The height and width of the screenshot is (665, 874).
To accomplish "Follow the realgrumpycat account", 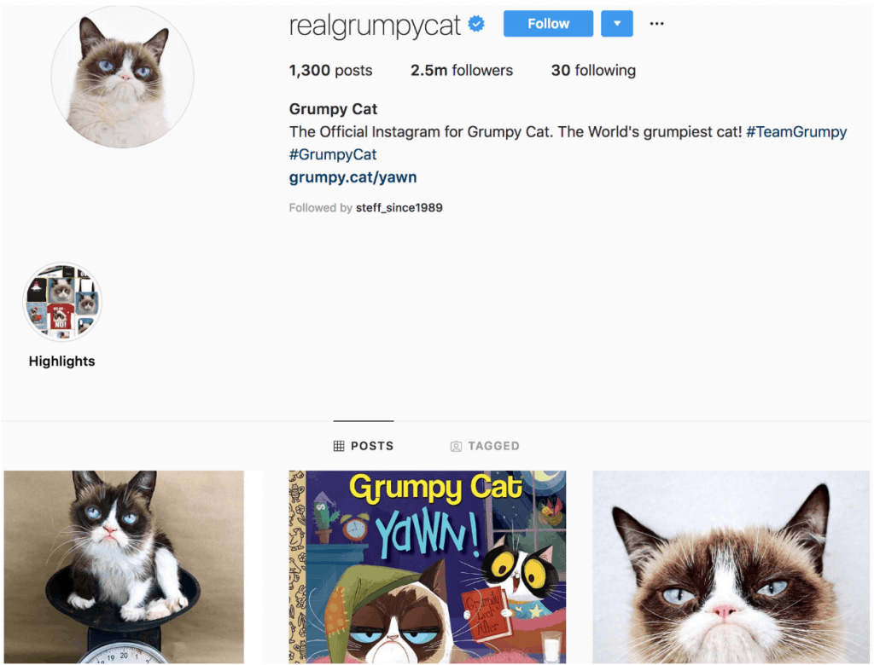I will pos(548,23).
